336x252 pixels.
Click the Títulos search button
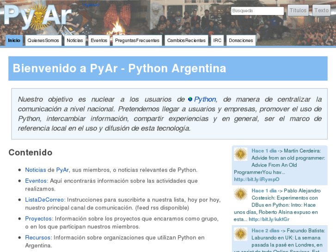click(x=298, y=10)
